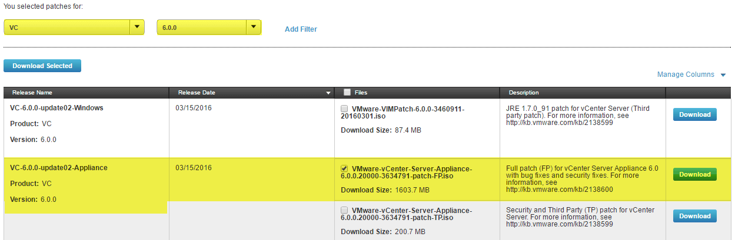
Task: Toggle the select-all Files header checkbox
Action: (x=347, y=92)
